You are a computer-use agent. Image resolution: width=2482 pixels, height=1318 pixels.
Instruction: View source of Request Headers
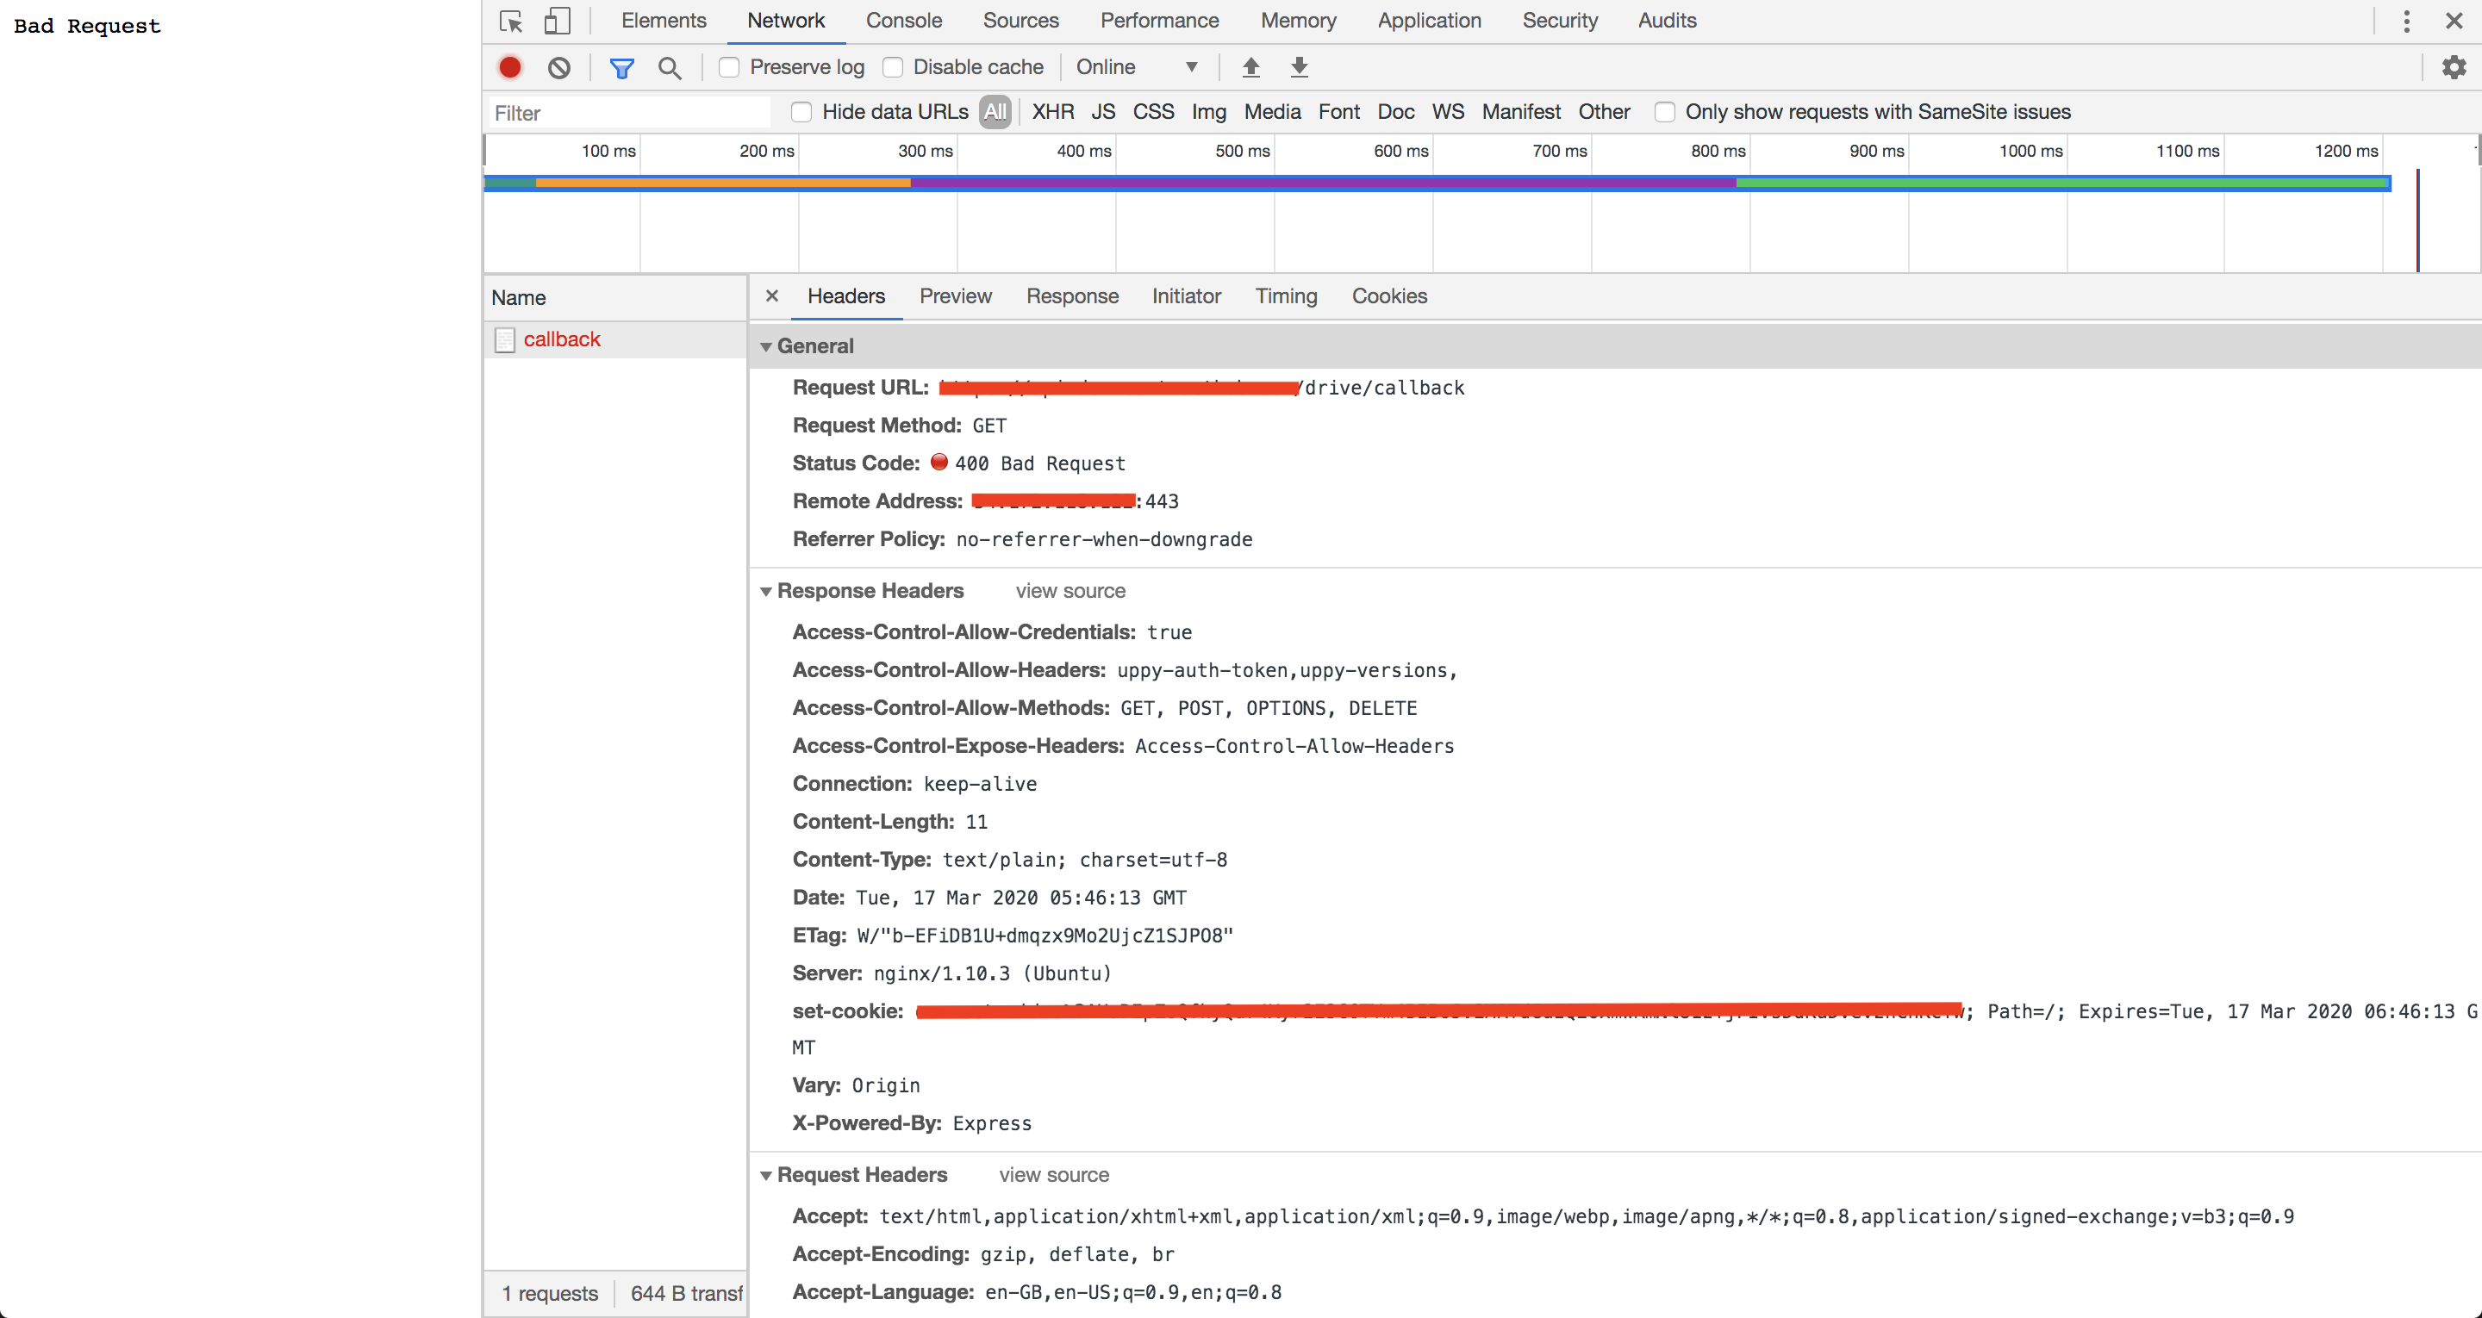click(x=1053, y=1174)
